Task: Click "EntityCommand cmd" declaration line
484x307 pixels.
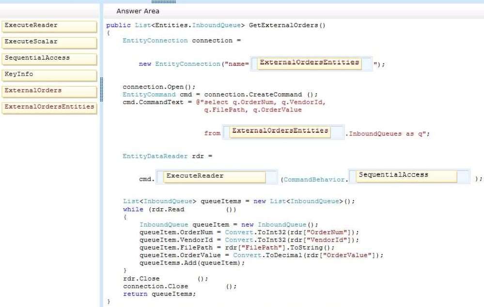Action: (x=220, y=94)
